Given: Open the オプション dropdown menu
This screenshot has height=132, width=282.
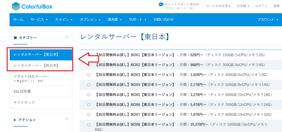Looking at the screenshot, I should (x=90, y=20).
